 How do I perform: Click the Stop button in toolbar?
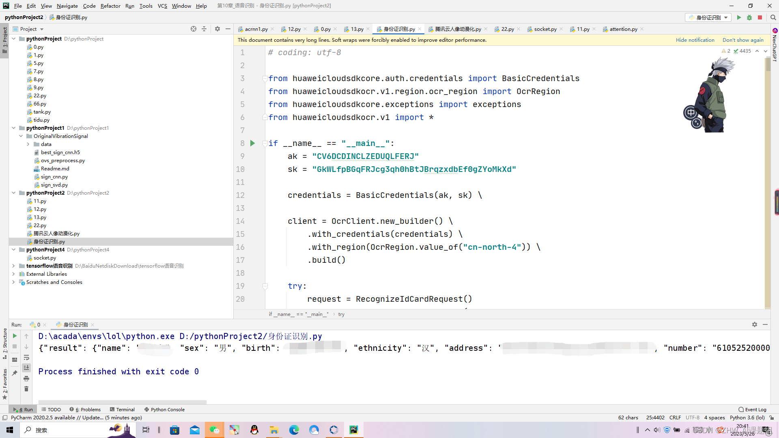click(761, 18)
